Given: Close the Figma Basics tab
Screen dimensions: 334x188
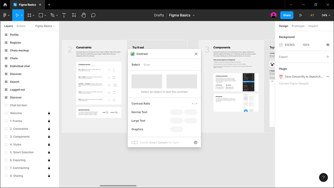Looking at the screenshot, I should click(x=40, y=5).
